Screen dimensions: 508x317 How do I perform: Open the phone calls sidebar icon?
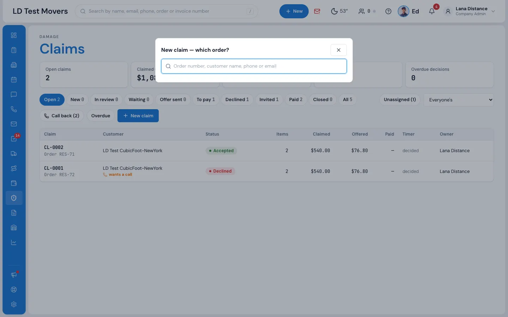[x=14, y=109]
